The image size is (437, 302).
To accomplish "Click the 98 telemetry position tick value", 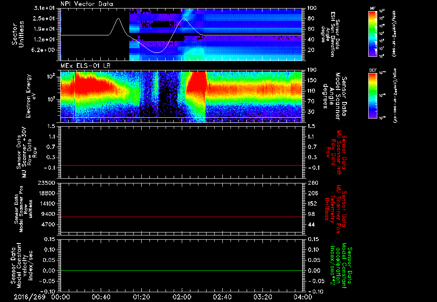I will coord(311,214).
